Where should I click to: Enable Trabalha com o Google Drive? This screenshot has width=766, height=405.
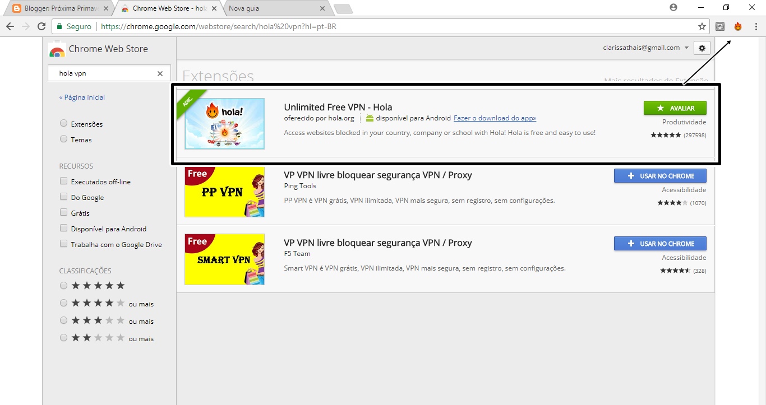(x=63, y=244)
